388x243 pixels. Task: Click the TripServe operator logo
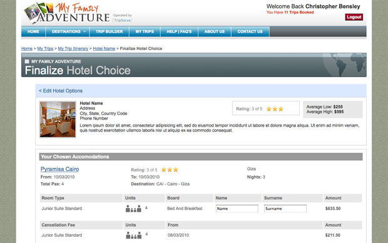click(122, 18)
